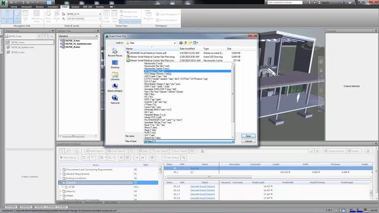This screenshot has width=379, height=213.
Task: Open the Files of type combo box
Action: [189, 141]
